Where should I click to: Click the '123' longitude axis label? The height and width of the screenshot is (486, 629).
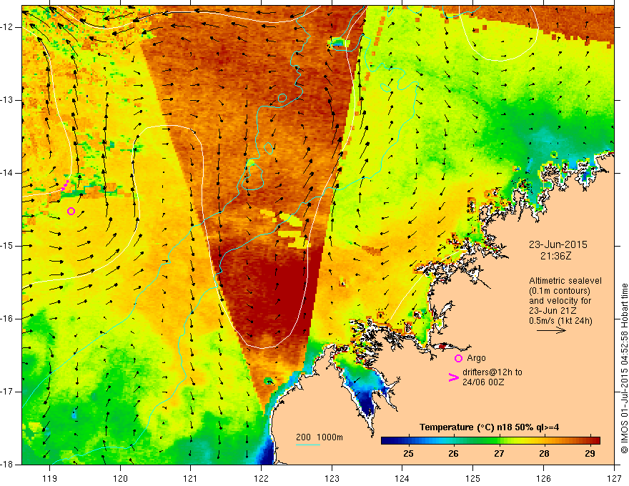[x=332, y=478]
